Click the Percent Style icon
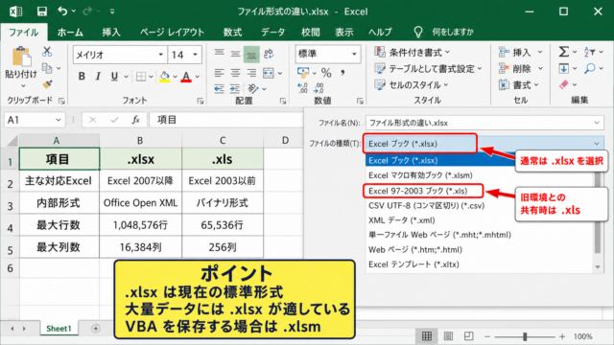Viewport: 614px width, 345px height. [x=326, y=73]
